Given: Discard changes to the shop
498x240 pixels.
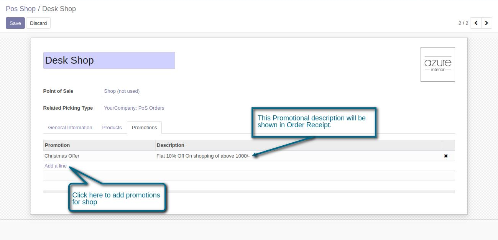Looking at the screenshot, I should pos(38,23).
